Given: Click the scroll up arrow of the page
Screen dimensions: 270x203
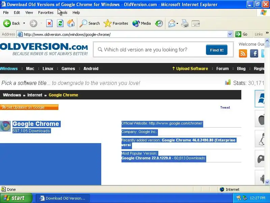Looking at the screenshot, I should tap(267, 41).
